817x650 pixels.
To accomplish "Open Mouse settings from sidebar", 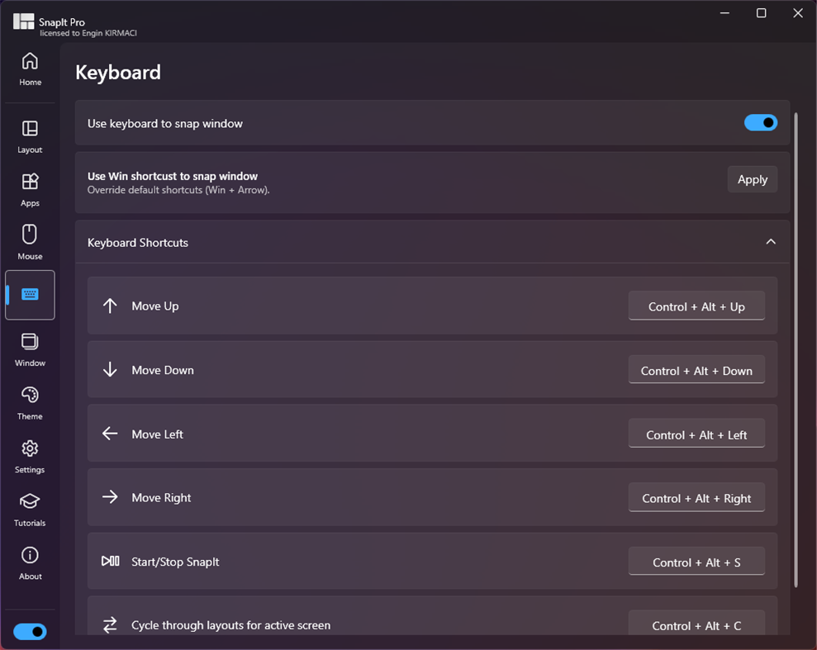I will pyautogui.click(x=30, y=242).
